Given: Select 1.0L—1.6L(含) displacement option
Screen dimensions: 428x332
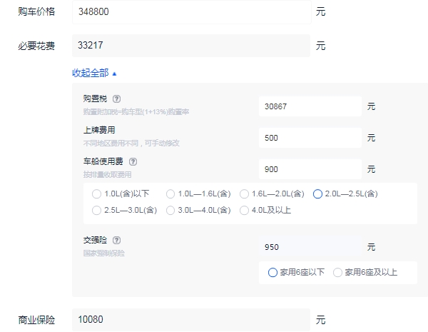Looking at the screenshot, I should [x=170, y=194].
